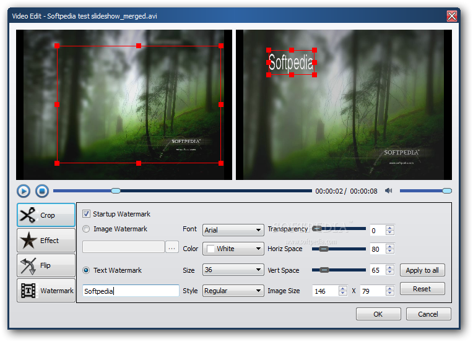Screen dimensions: 473x342
Task: Click the Transparency value field showing 0
Action: (x=378, y=231)
